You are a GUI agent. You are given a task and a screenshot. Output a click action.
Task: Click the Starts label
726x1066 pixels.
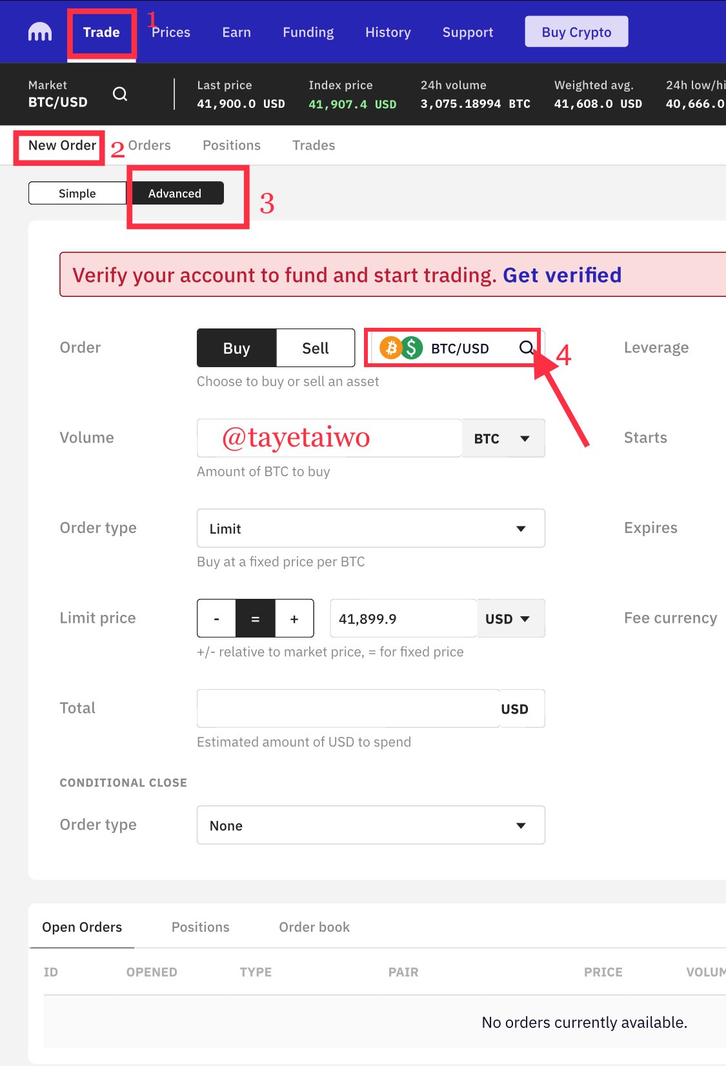click(x=645, y=437)
